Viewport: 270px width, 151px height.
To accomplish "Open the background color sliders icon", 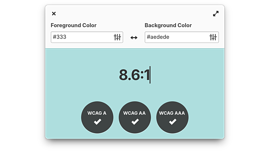I will pos(213,37).
